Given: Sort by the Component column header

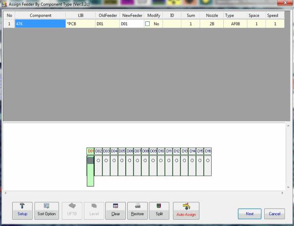Looking at the screenshot, I should [40, 16].
